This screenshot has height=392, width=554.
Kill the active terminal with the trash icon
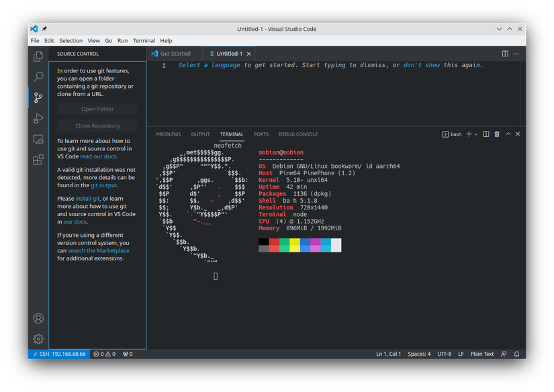pyautogui.click(x=497, y=134)
